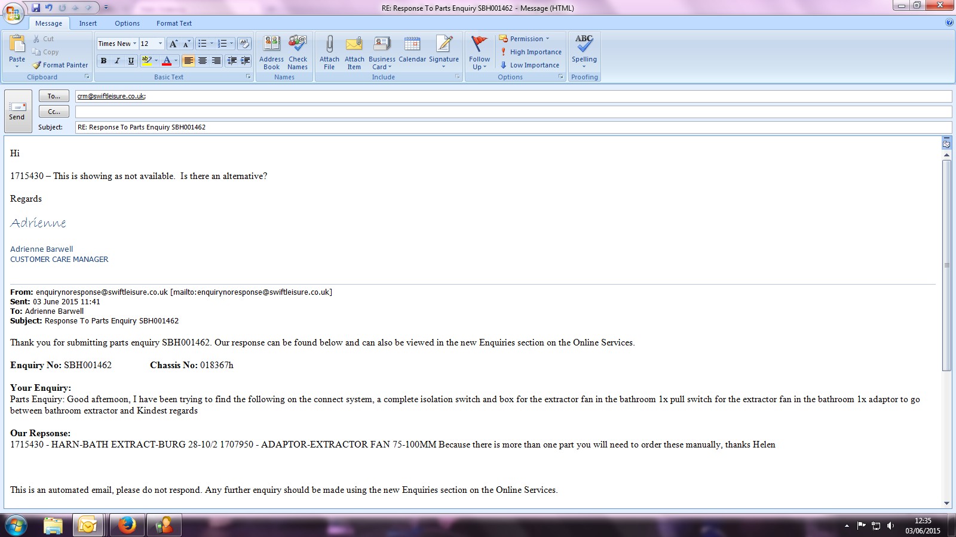Open the Format Text tab
This screenshot has height=537, width=956.
point(174,23)
